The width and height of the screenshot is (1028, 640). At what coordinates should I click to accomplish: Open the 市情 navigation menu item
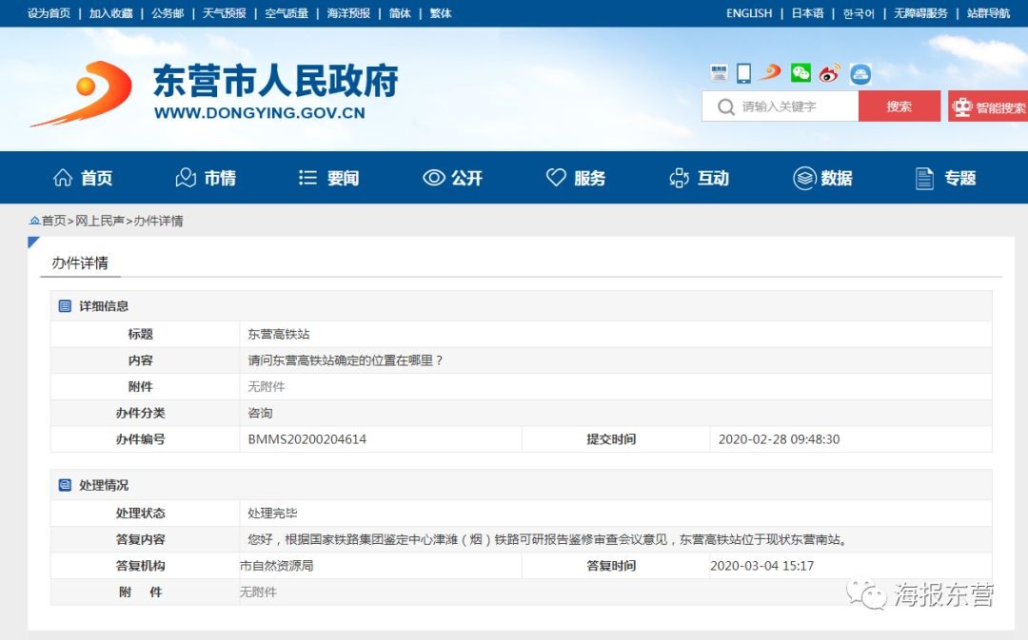(206, 178)
